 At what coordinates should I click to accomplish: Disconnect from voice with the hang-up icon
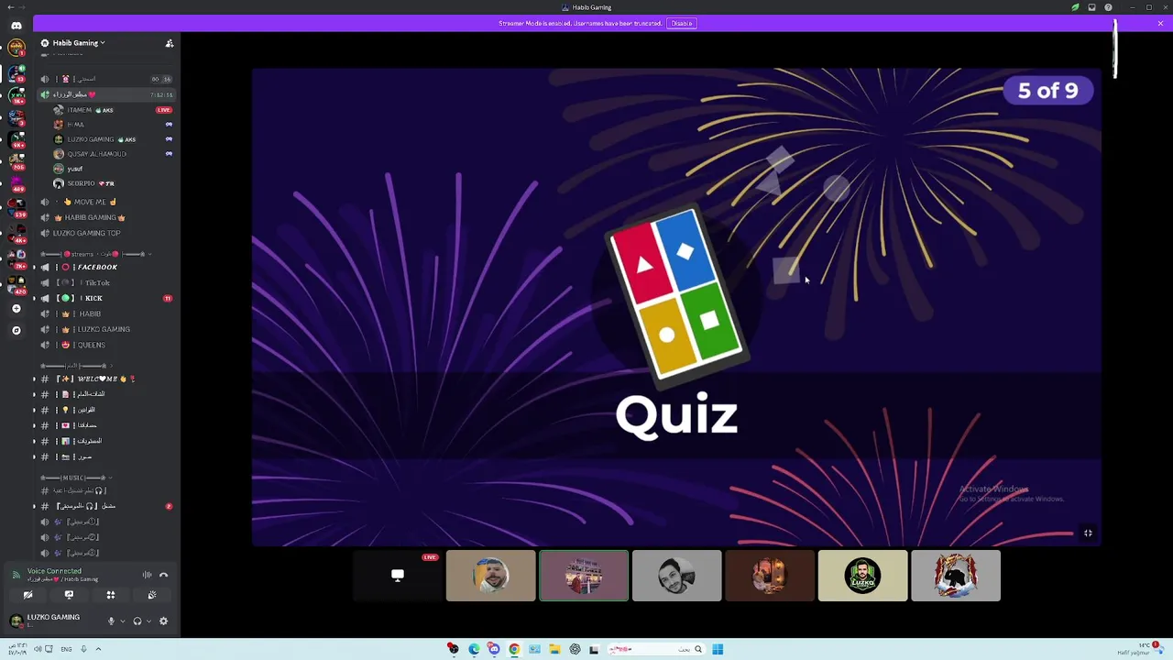(x=164, y=575)
